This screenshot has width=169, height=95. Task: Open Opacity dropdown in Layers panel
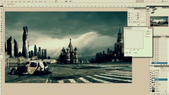[168, 68]
